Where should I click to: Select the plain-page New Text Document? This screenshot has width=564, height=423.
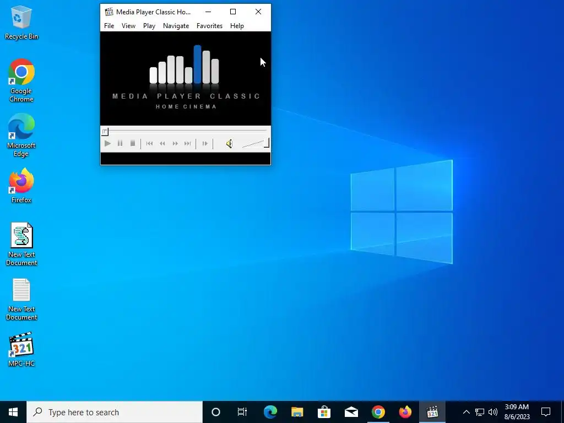(x=21, y=299)
